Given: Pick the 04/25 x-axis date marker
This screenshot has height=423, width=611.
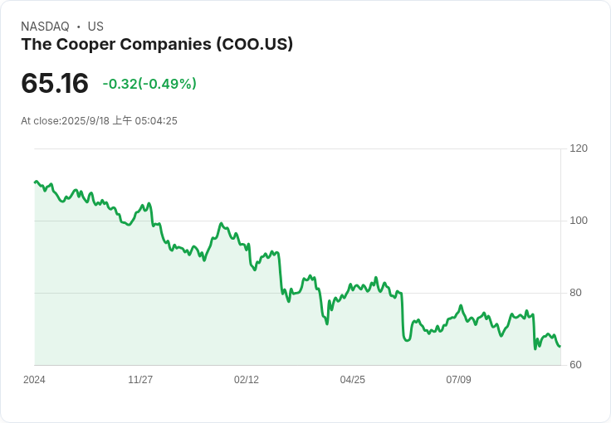Looking at the screenshot, I should pos(353,380).
